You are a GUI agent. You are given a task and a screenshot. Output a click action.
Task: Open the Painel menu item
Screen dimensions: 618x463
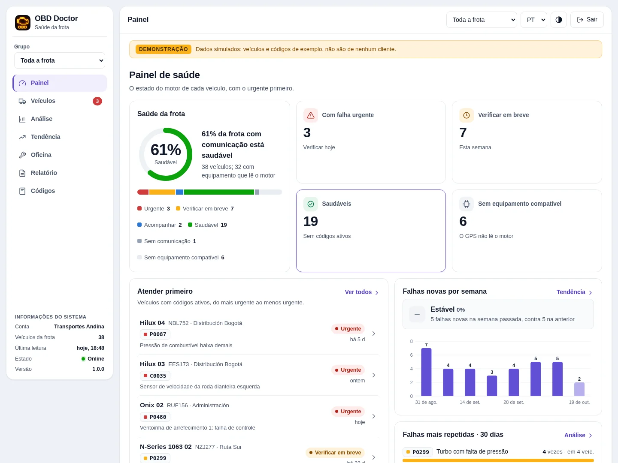click(x=60, y=83)
